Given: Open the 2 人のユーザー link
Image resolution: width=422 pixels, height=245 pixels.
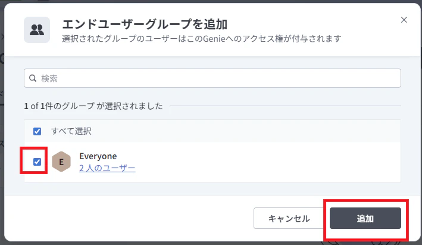Looking at the screenshot, I should [x=107, y=168].
